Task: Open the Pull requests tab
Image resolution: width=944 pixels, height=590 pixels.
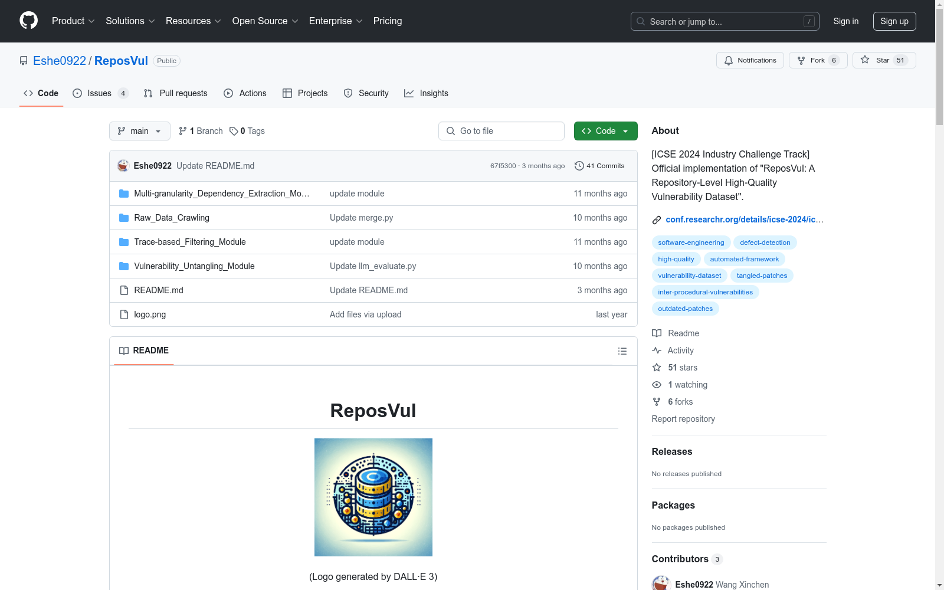Action: tap(176, 93)
